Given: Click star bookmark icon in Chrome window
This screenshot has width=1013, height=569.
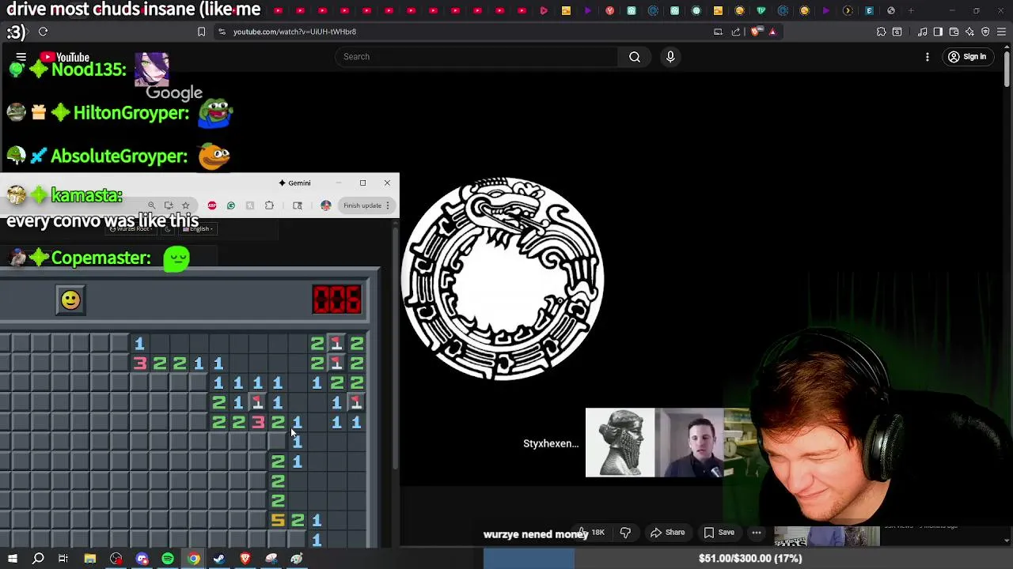Looking at the screenshot, I should [x=185, y=205].
